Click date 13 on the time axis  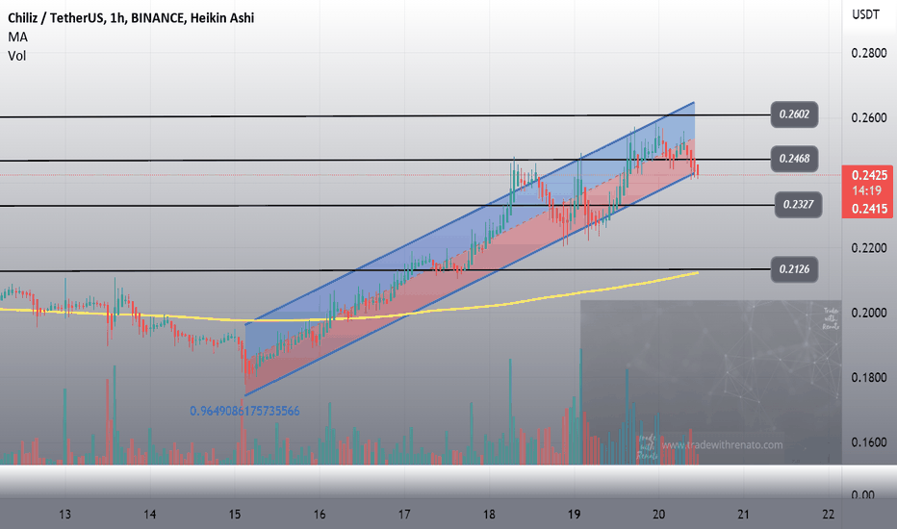[x=64, y=515]
